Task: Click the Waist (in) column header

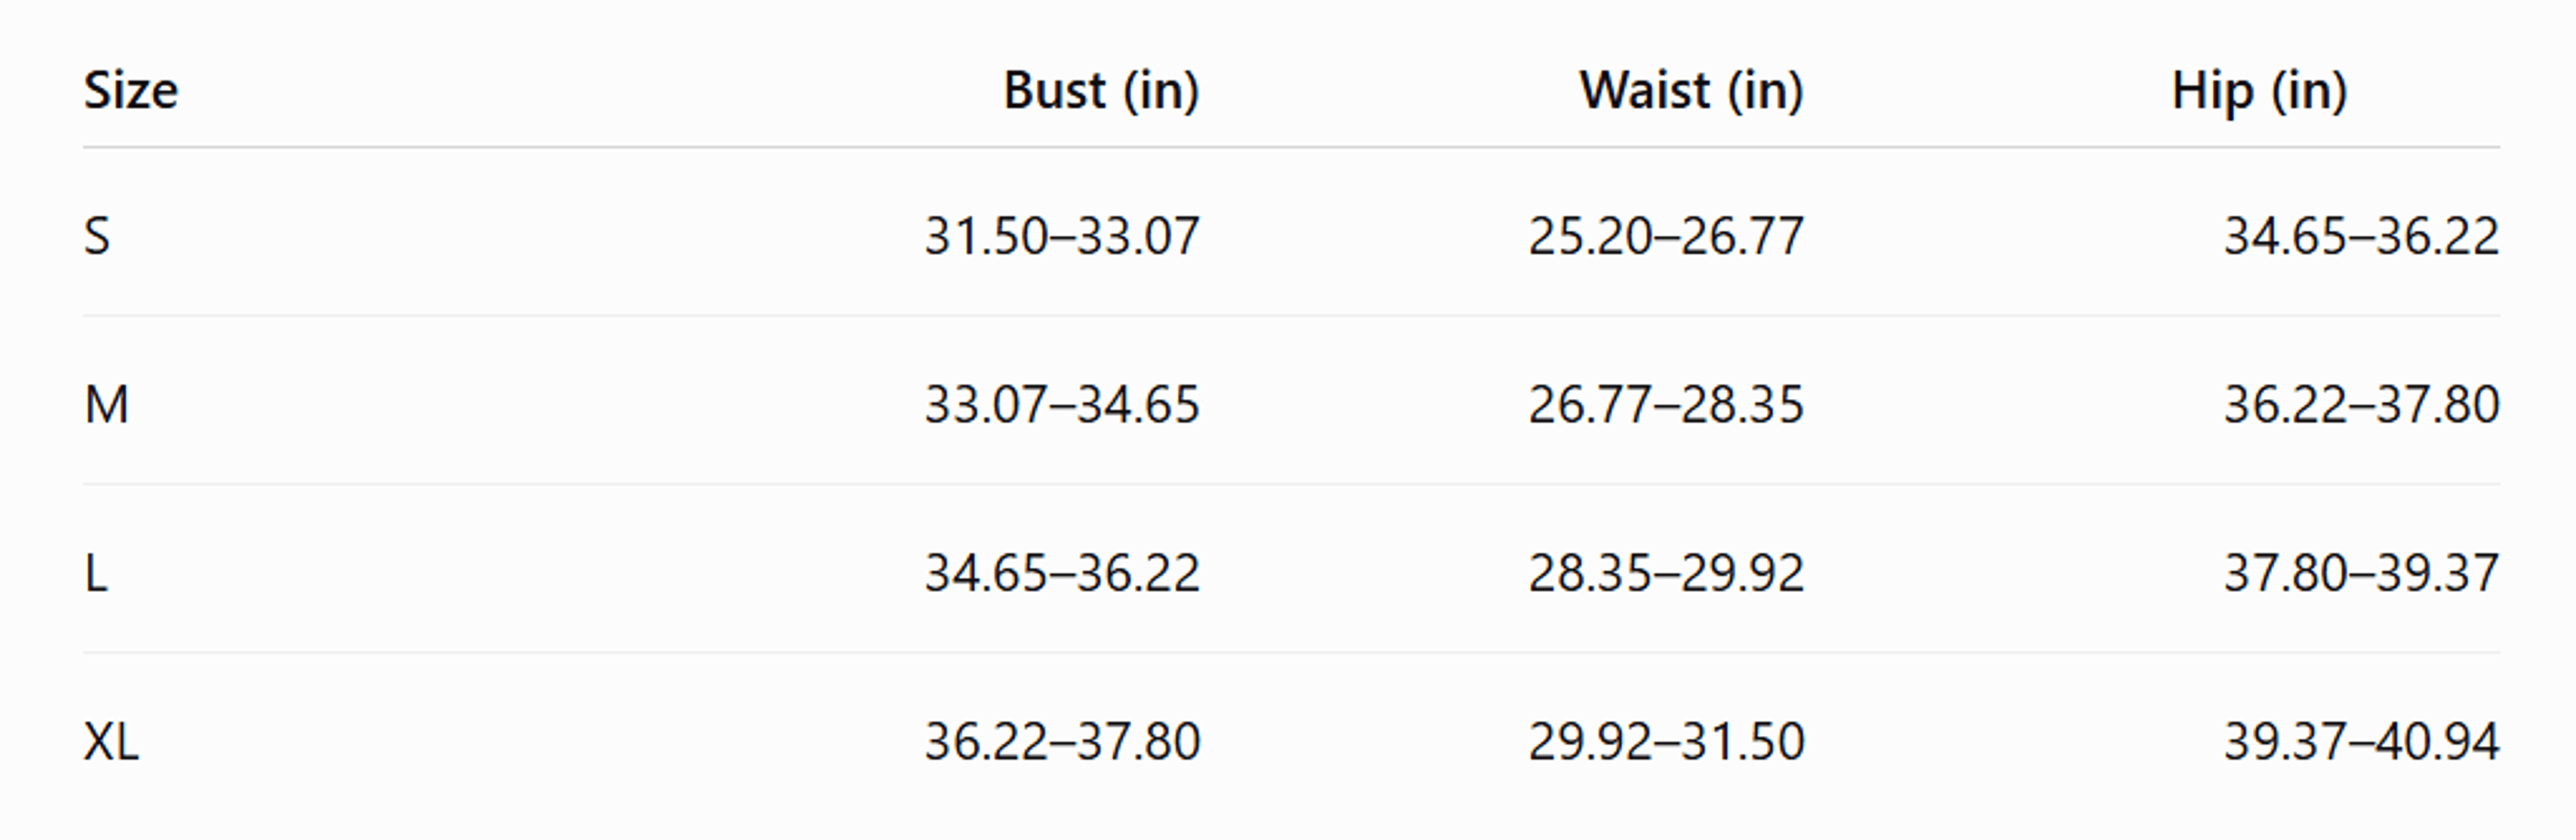Action: click(x=1692, y=92)
